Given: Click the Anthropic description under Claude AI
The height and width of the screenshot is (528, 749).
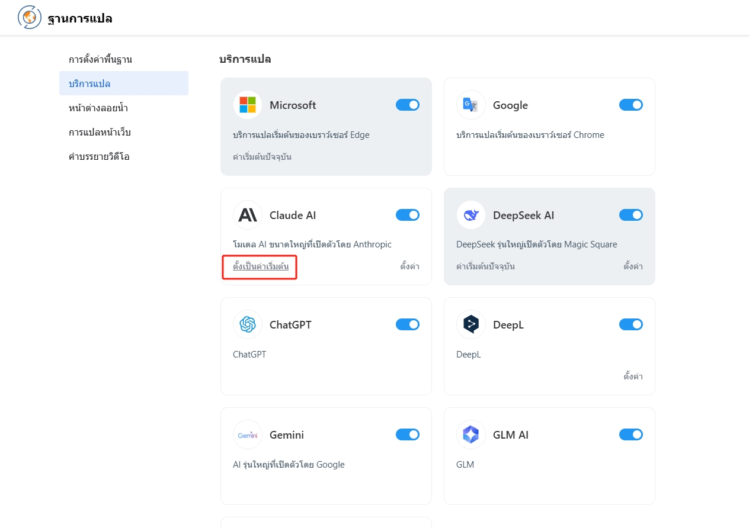Looking at the screenshot, I should pos(312,244).
